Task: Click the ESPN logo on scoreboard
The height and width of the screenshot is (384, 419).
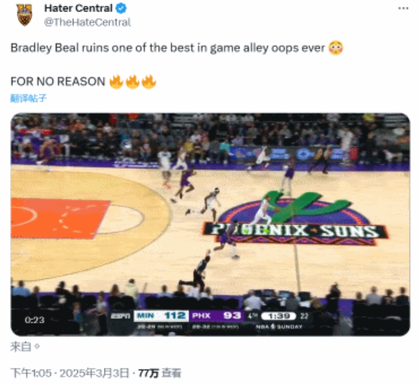Action: pos(121,316)
